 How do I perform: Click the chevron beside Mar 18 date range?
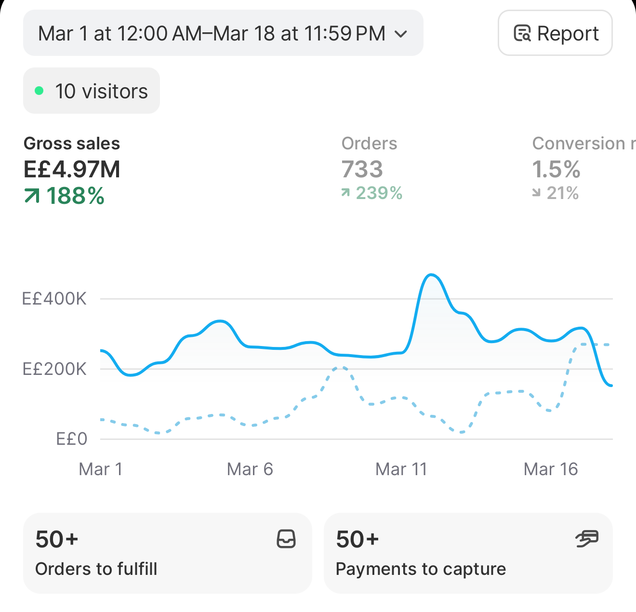coord(401,34)
